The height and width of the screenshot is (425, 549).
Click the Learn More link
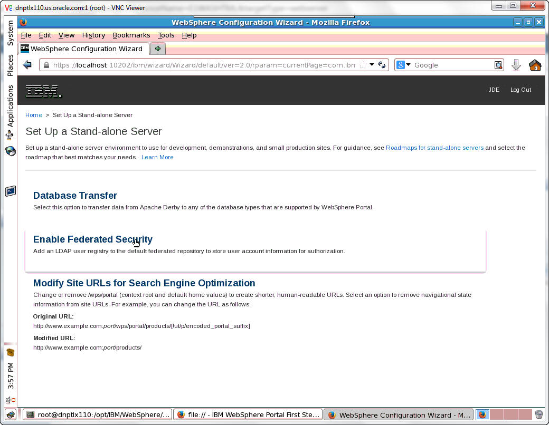coord(157,157)
